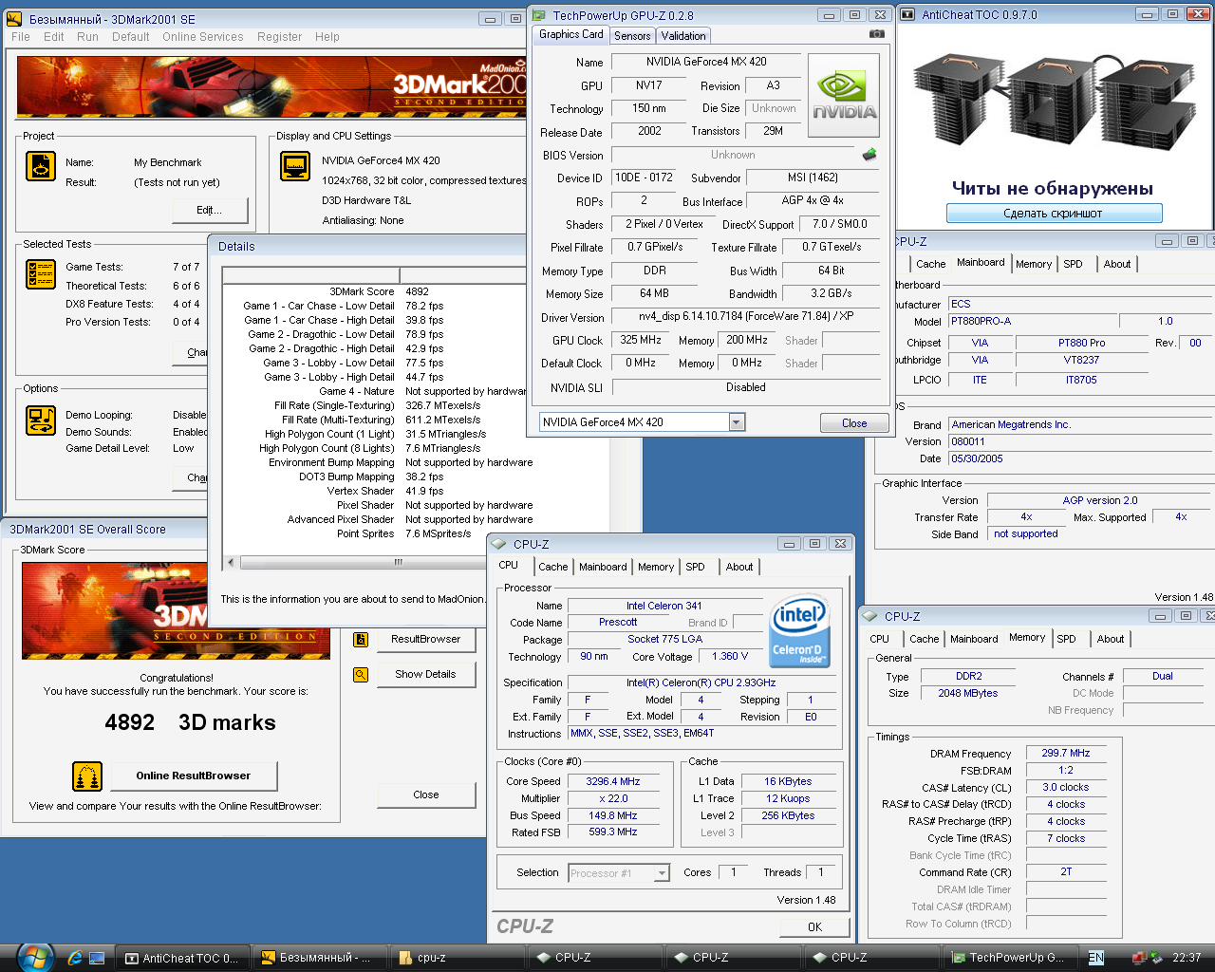Switch to the Validation tab in GPU-Z

tap(683, 36)
